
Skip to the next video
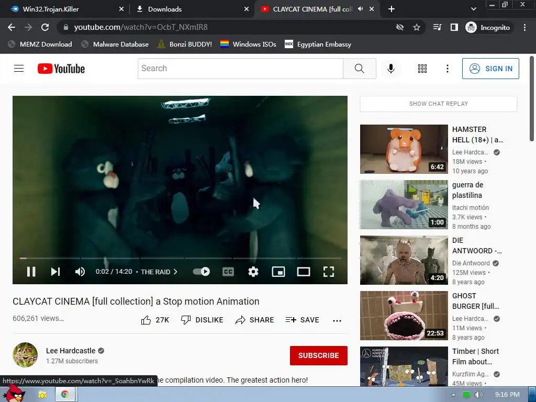(x=55, y=272)
